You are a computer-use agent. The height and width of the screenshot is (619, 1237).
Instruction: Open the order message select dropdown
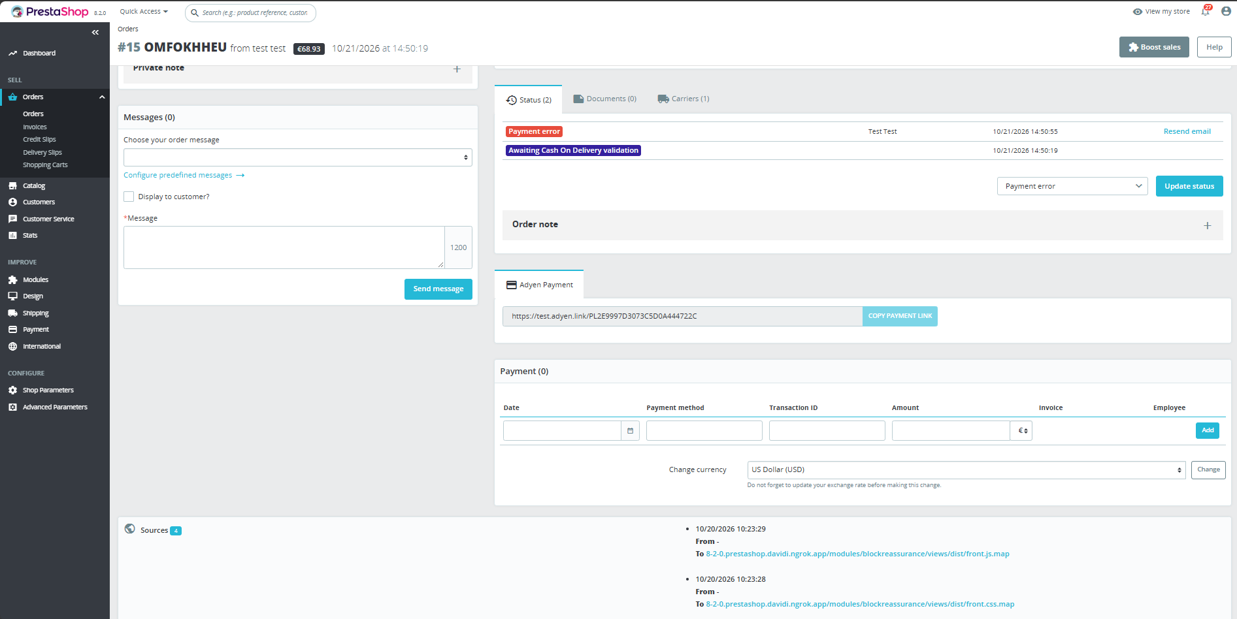point(298,157)
